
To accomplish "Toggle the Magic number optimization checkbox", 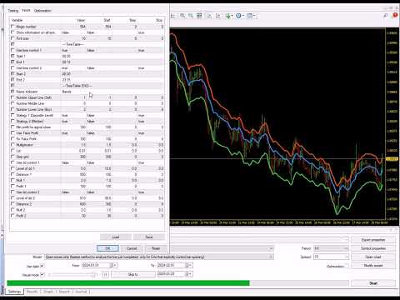I will coord(12,27).
